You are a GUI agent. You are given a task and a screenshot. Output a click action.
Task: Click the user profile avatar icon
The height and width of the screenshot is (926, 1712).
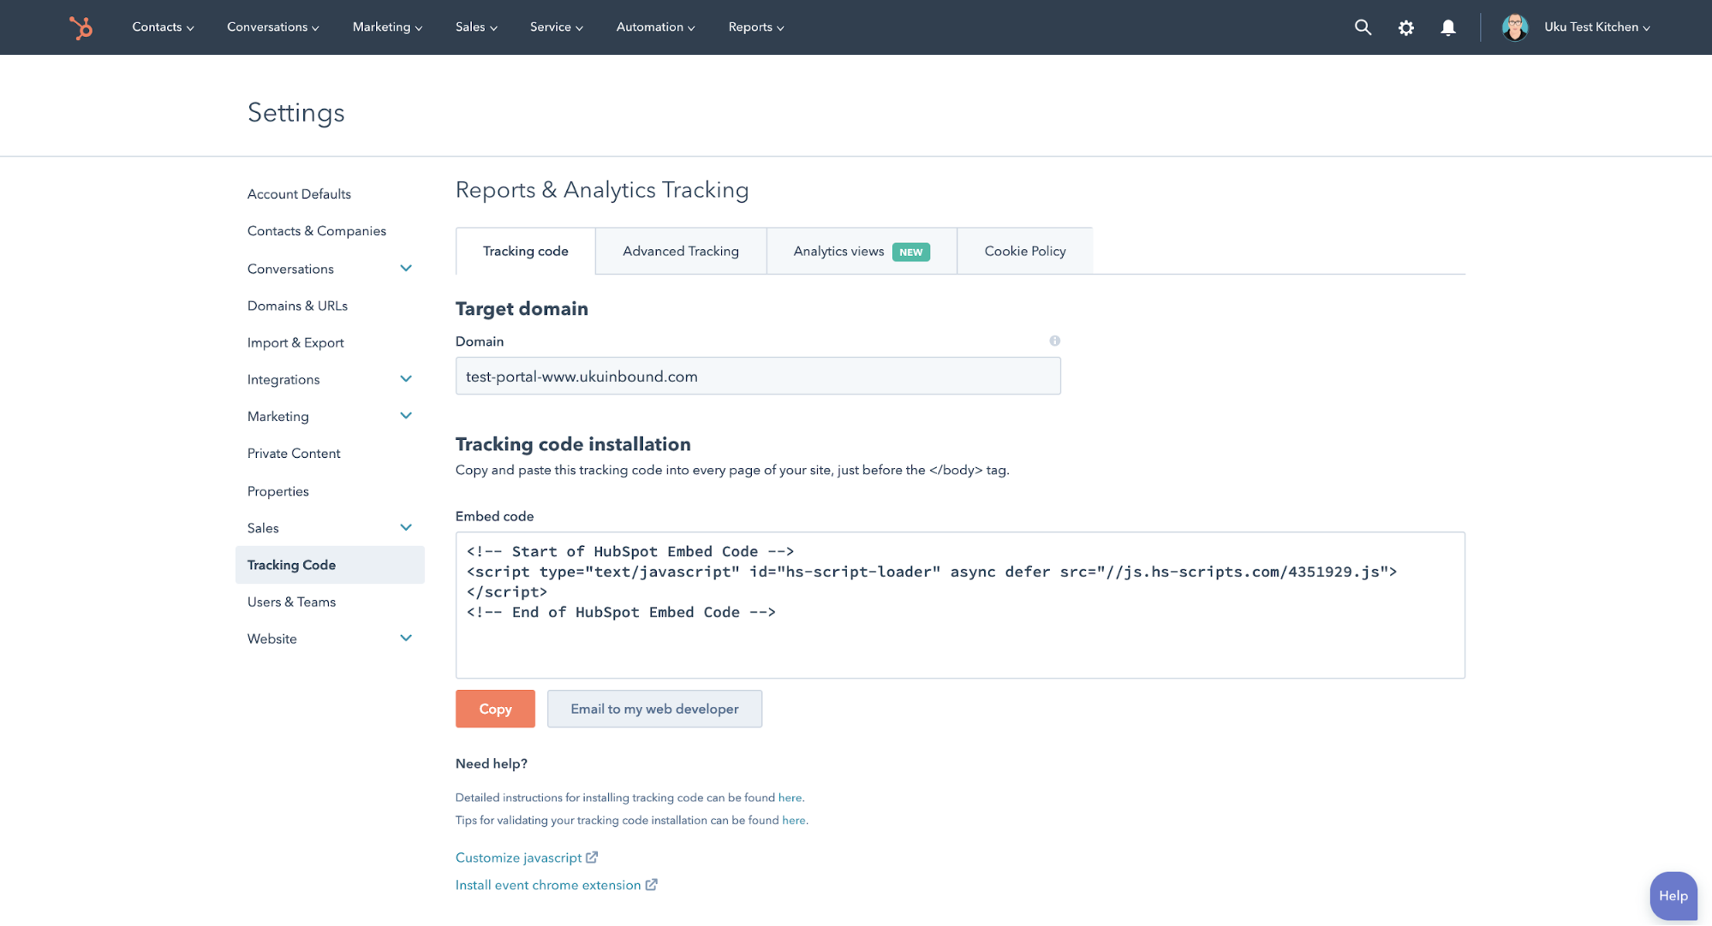[x=1513, y=27]
